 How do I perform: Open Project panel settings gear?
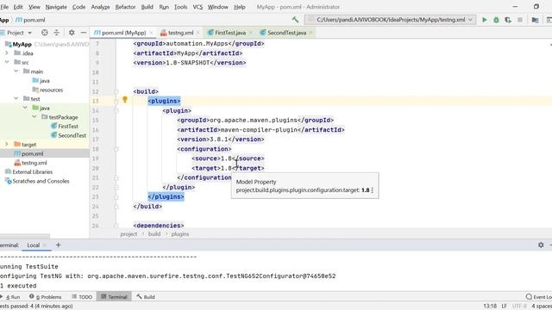tap(72, 33)
